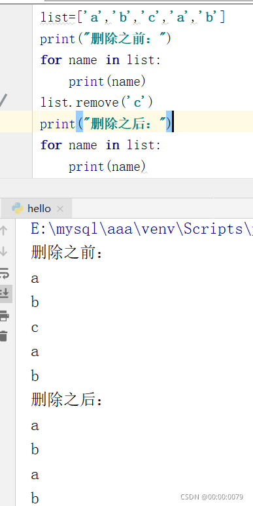Print the console output via printer icon

4,316
